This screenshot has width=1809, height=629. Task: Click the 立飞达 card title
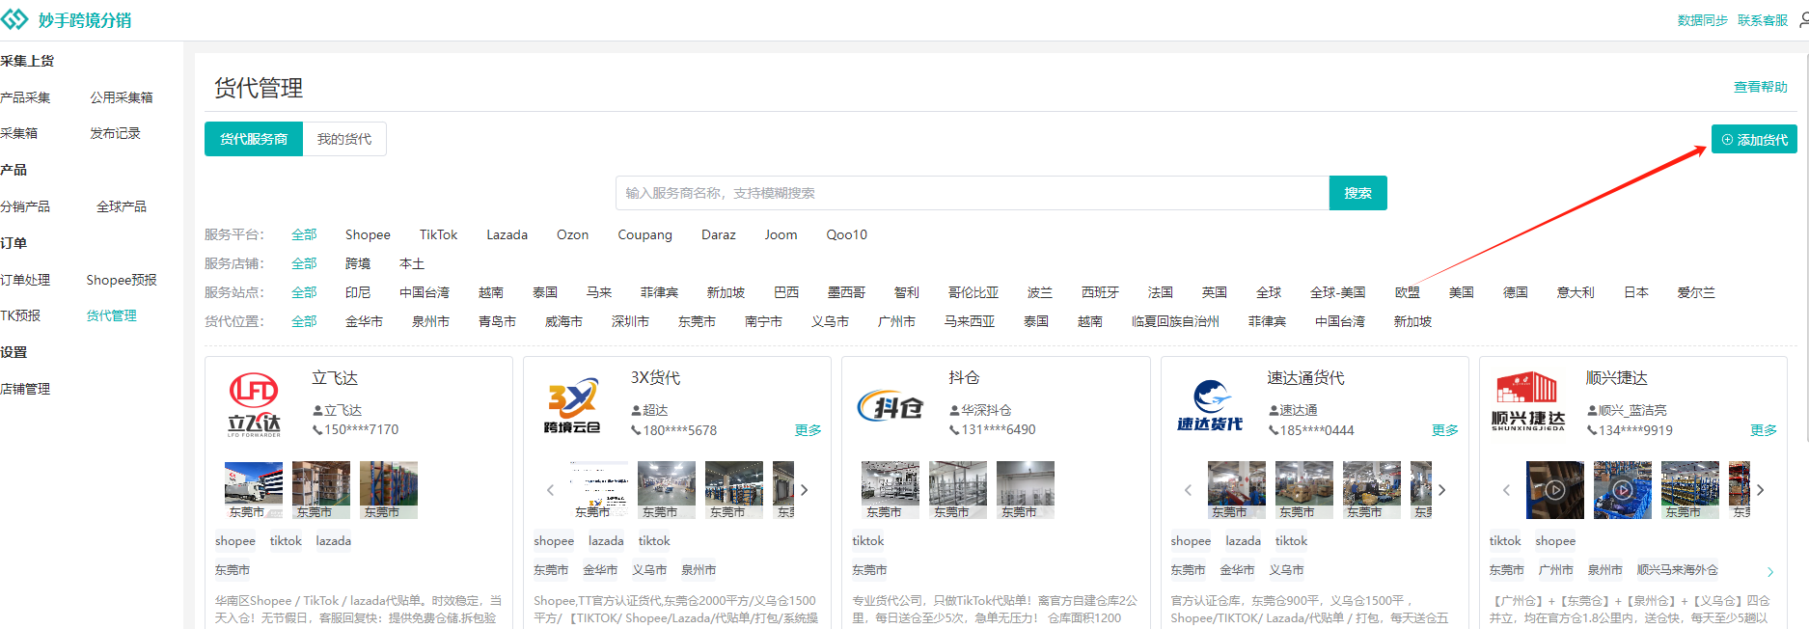335,378
